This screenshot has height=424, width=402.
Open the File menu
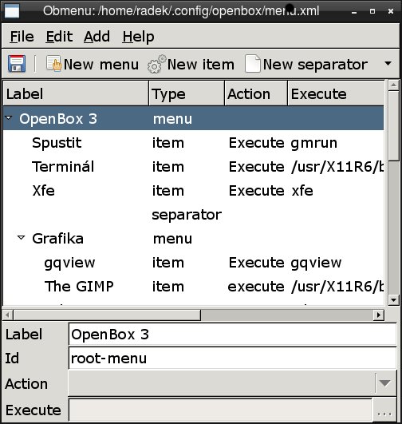click(x=22, y=37)
